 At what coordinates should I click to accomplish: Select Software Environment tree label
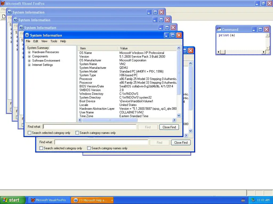46,61
